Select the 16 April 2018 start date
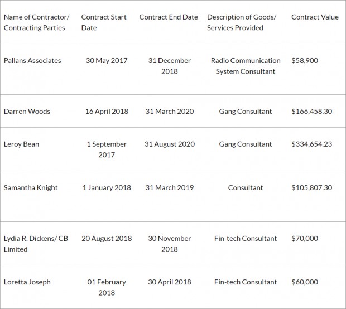 coord(107,111)
